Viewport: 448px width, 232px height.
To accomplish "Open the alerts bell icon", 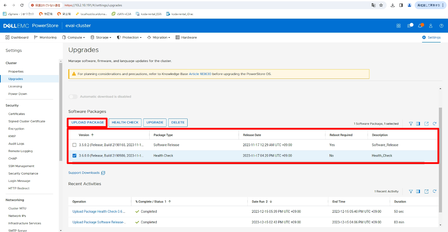I will point(420,26).
